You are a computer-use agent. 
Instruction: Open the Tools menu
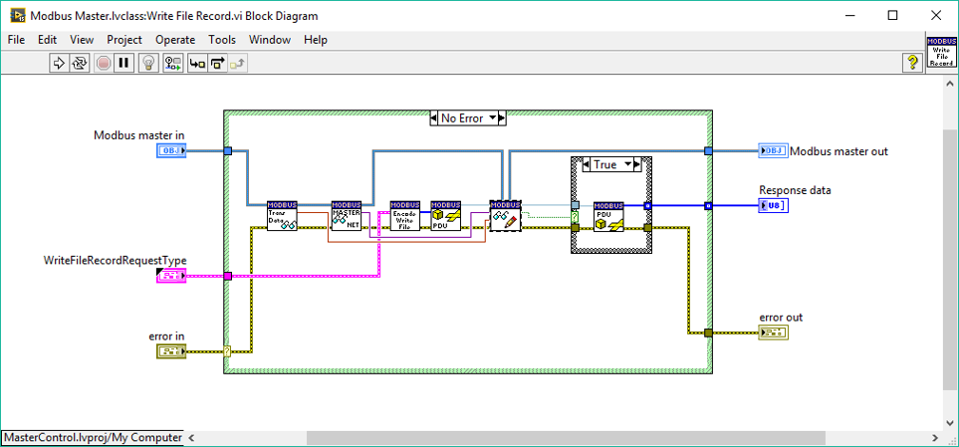(x=222, y=40)
